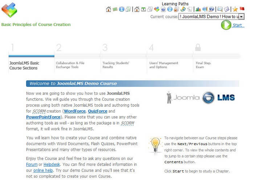Select step 4 Users' Management and Options
Screen dimensions: 254x182
164,65
